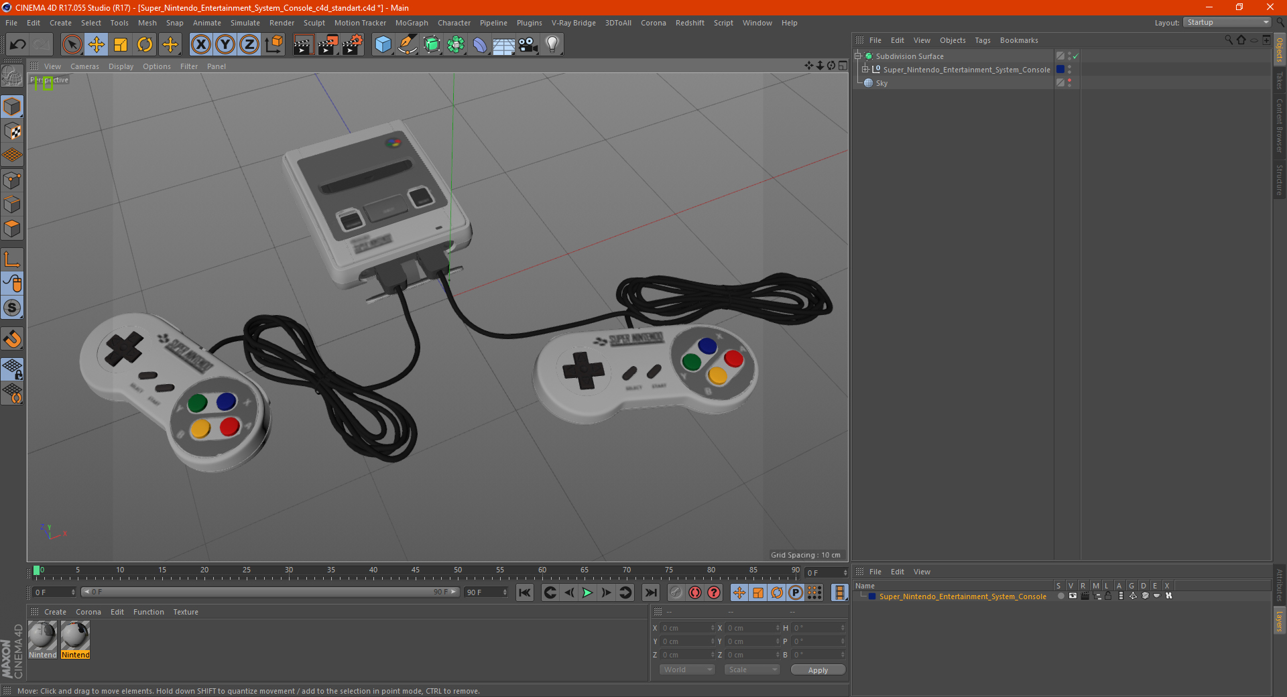Viewport: 1287px width, 697px height.
Task: Click the Floor environment icon
Action: [x=504, y=45]
